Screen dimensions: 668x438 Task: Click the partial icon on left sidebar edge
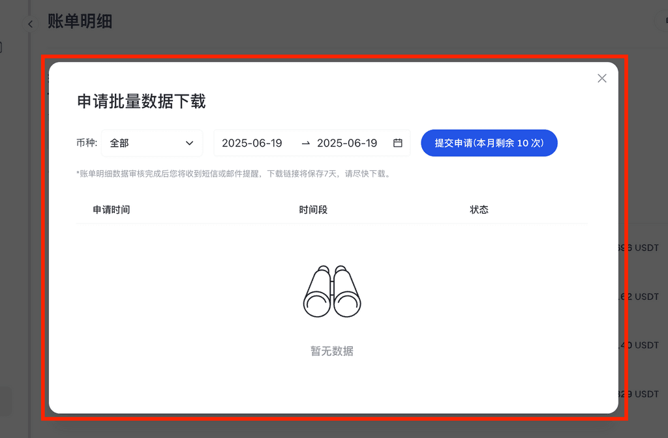1,48
